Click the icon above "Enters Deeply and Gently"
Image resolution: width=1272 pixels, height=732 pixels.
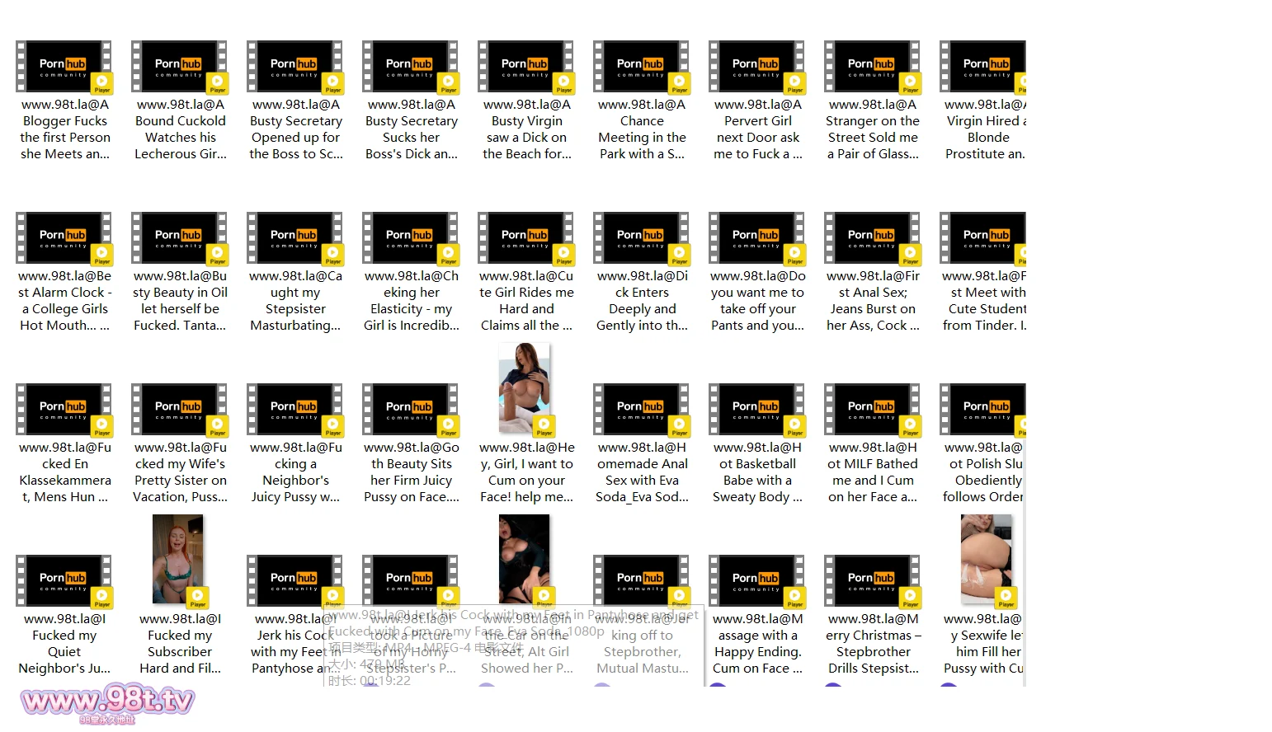click(x=642, y=237)
